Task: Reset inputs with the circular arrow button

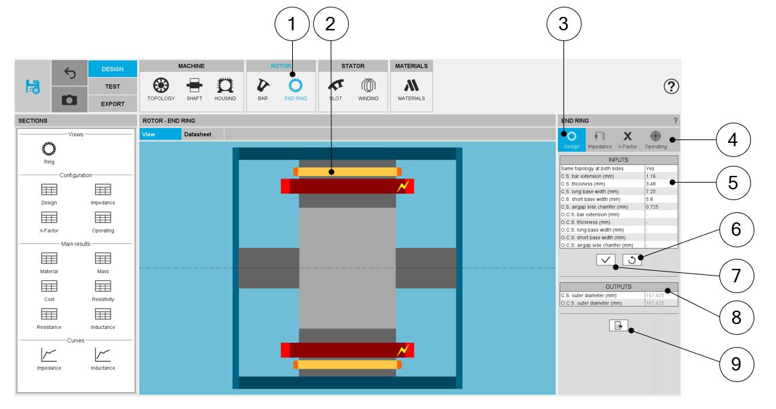Action: click(632, 259)
